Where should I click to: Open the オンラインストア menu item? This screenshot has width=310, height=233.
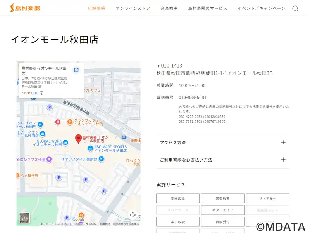[133, 9]
